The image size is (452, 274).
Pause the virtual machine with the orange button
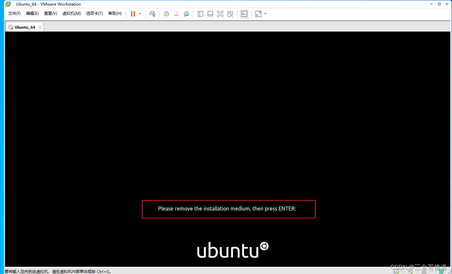coord(133,14)
